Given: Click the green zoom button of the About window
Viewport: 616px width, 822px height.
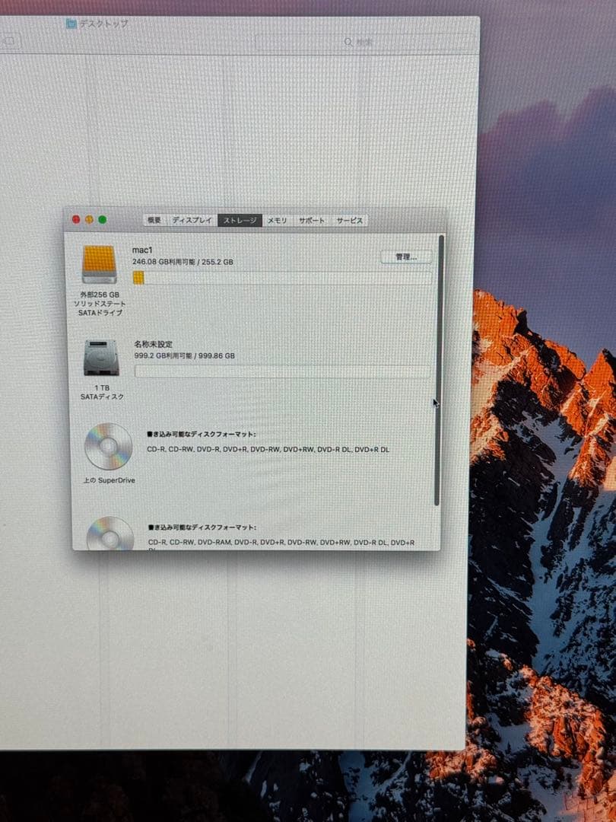Looking at the screenshot, I should coord(101,218).
